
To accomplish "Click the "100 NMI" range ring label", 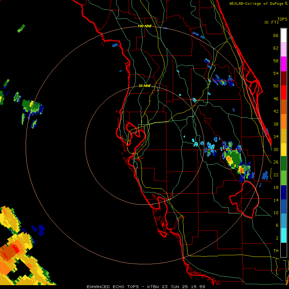I will [x=144, y=26].
